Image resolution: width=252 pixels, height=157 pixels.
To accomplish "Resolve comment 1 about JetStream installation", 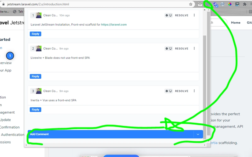I will tap(182, 15).
